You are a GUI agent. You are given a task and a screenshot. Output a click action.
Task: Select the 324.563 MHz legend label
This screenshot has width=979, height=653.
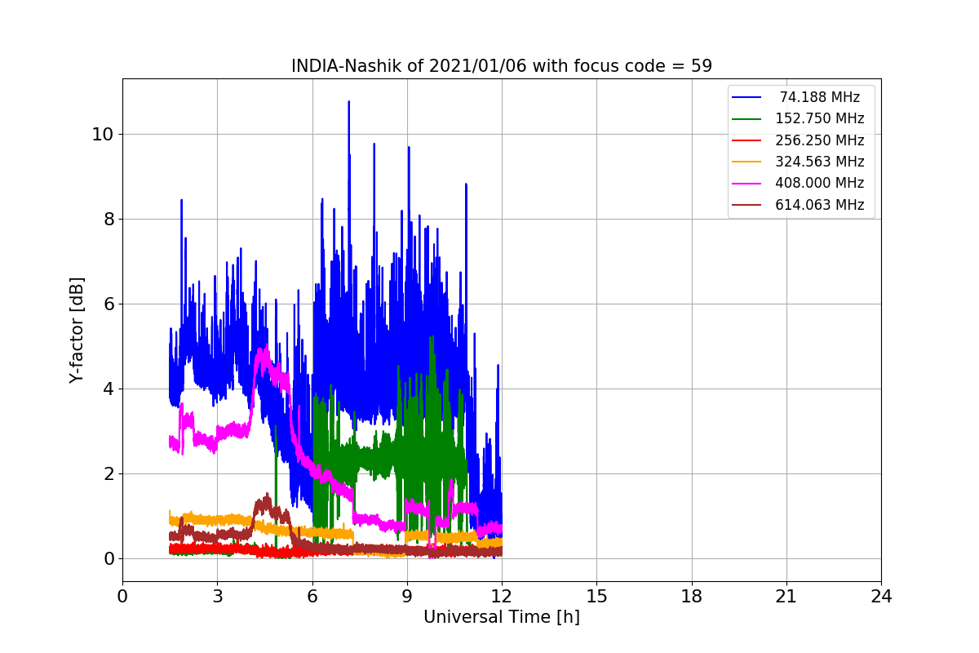(x=820, y=162)
